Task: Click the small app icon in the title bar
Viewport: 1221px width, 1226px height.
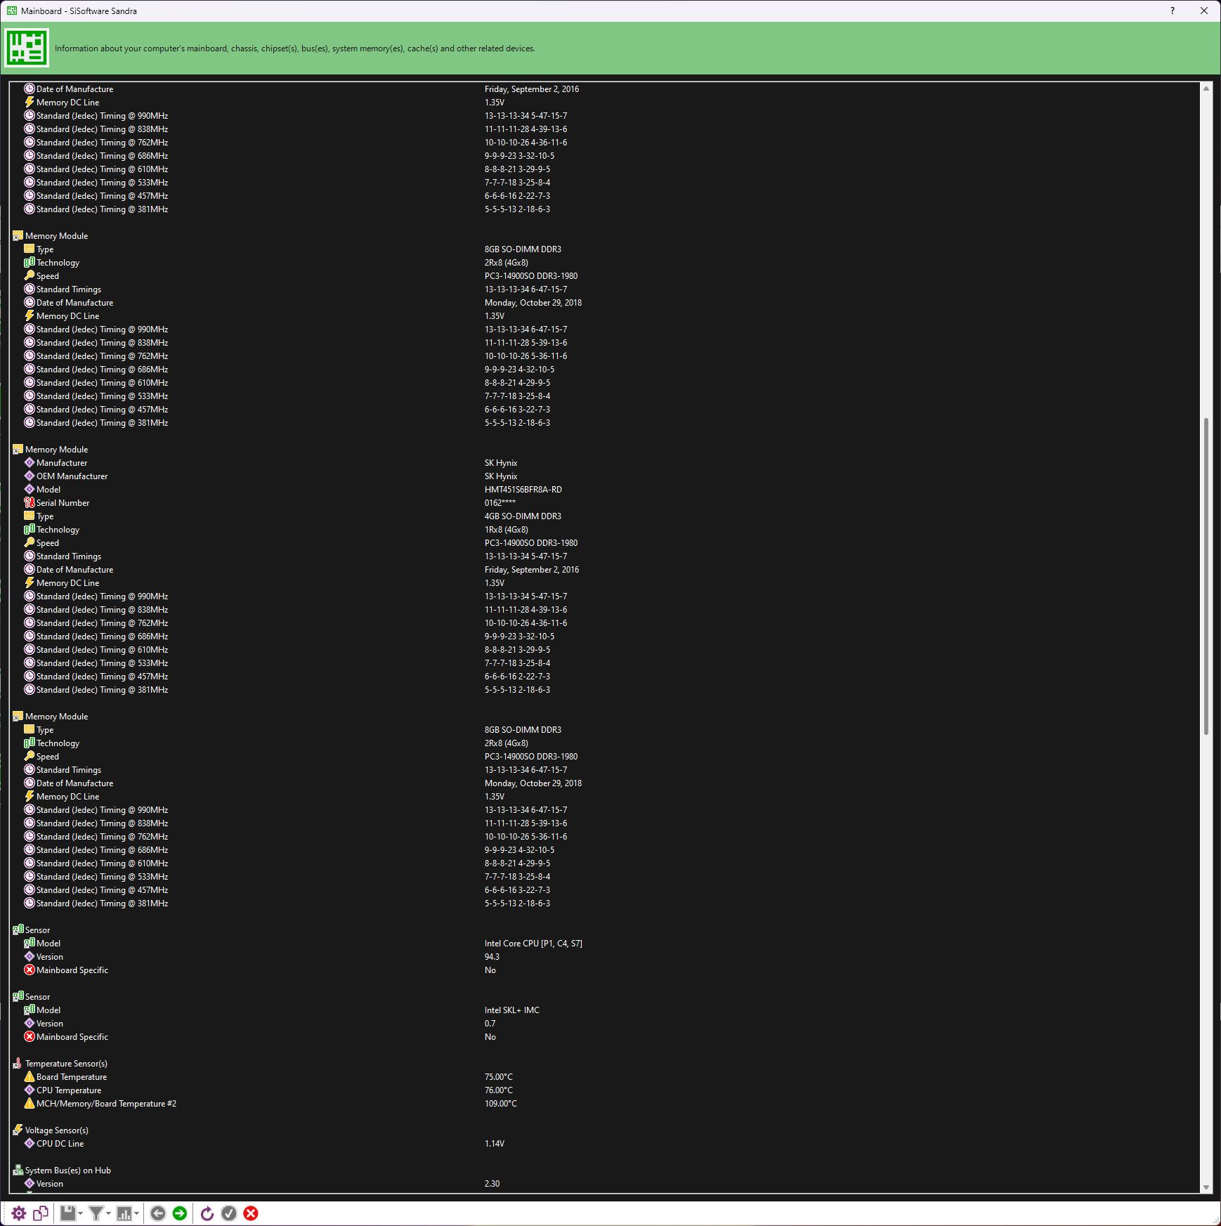Action: click(x=12, y=11)
